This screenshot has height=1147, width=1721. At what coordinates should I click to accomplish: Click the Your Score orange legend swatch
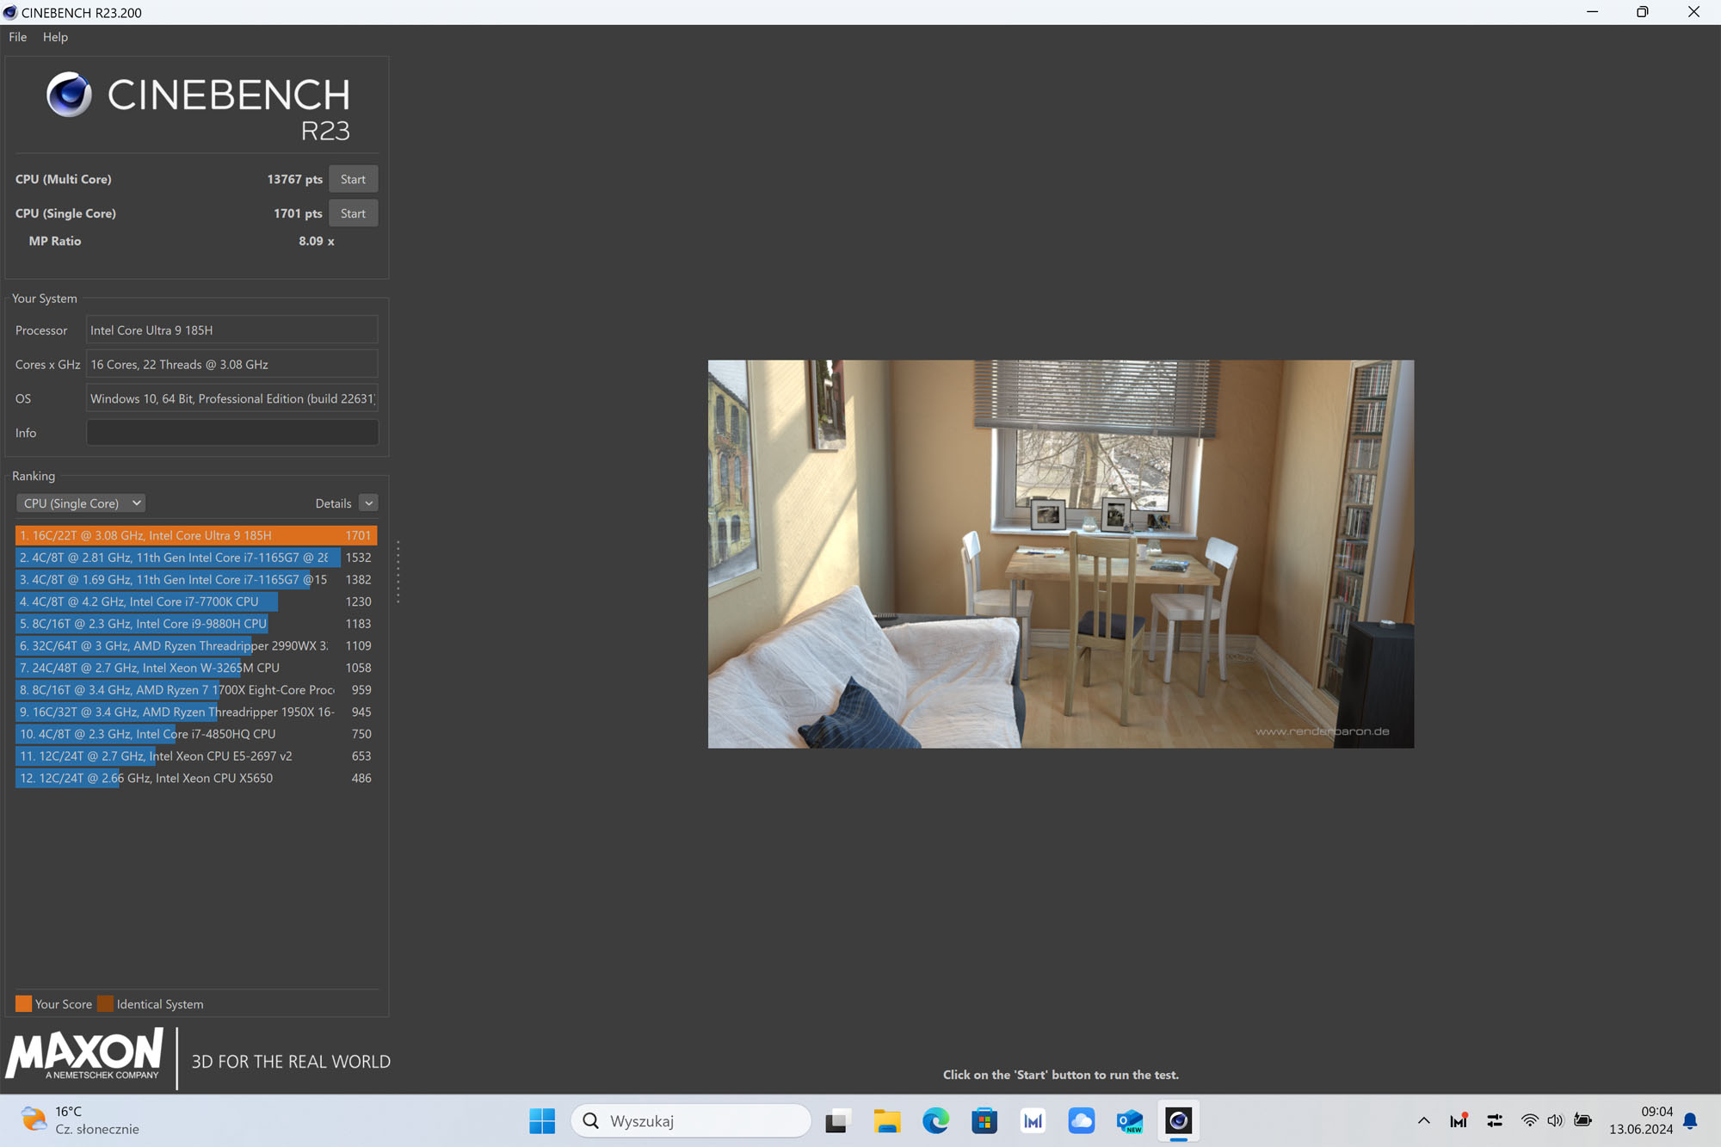(x=23, y=1003)
